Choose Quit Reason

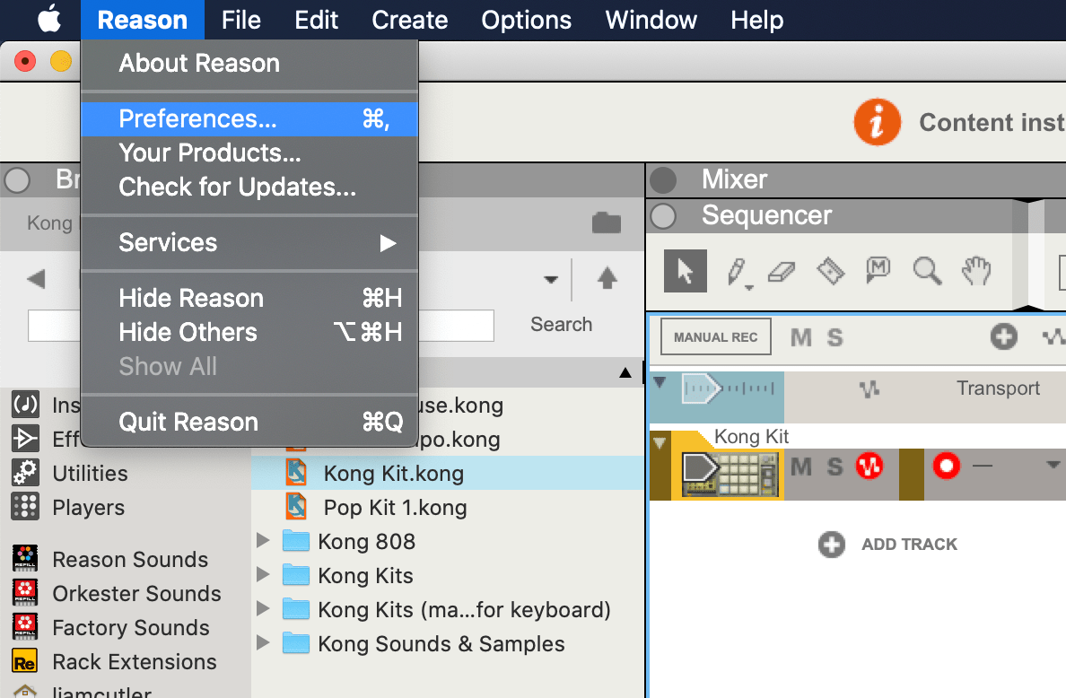point(249,422)
